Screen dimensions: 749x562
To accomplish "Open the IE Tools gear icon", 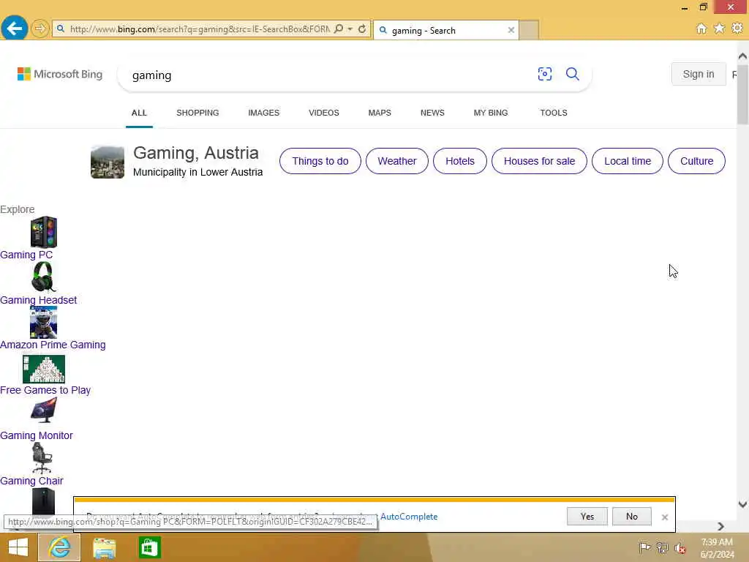I will pyautogui.click(x=737, y=29).
